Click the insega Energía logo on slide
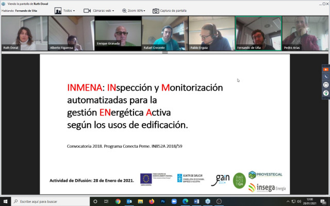The height and width of the screenshot is (206, 330). [x=267, y=187]
